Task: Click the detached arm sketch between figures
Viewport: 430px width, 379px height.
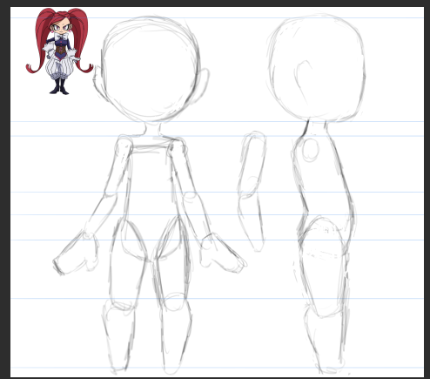Action: click(252, 192)
